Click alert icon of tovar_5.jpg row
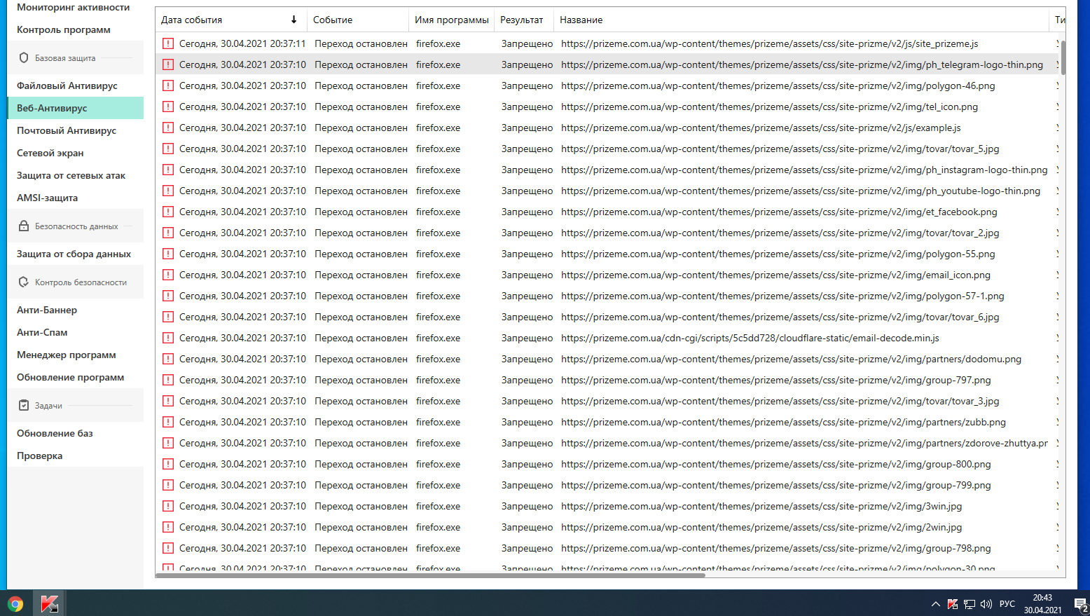This screenshot has width=1090, height=616. coord(168,149)
